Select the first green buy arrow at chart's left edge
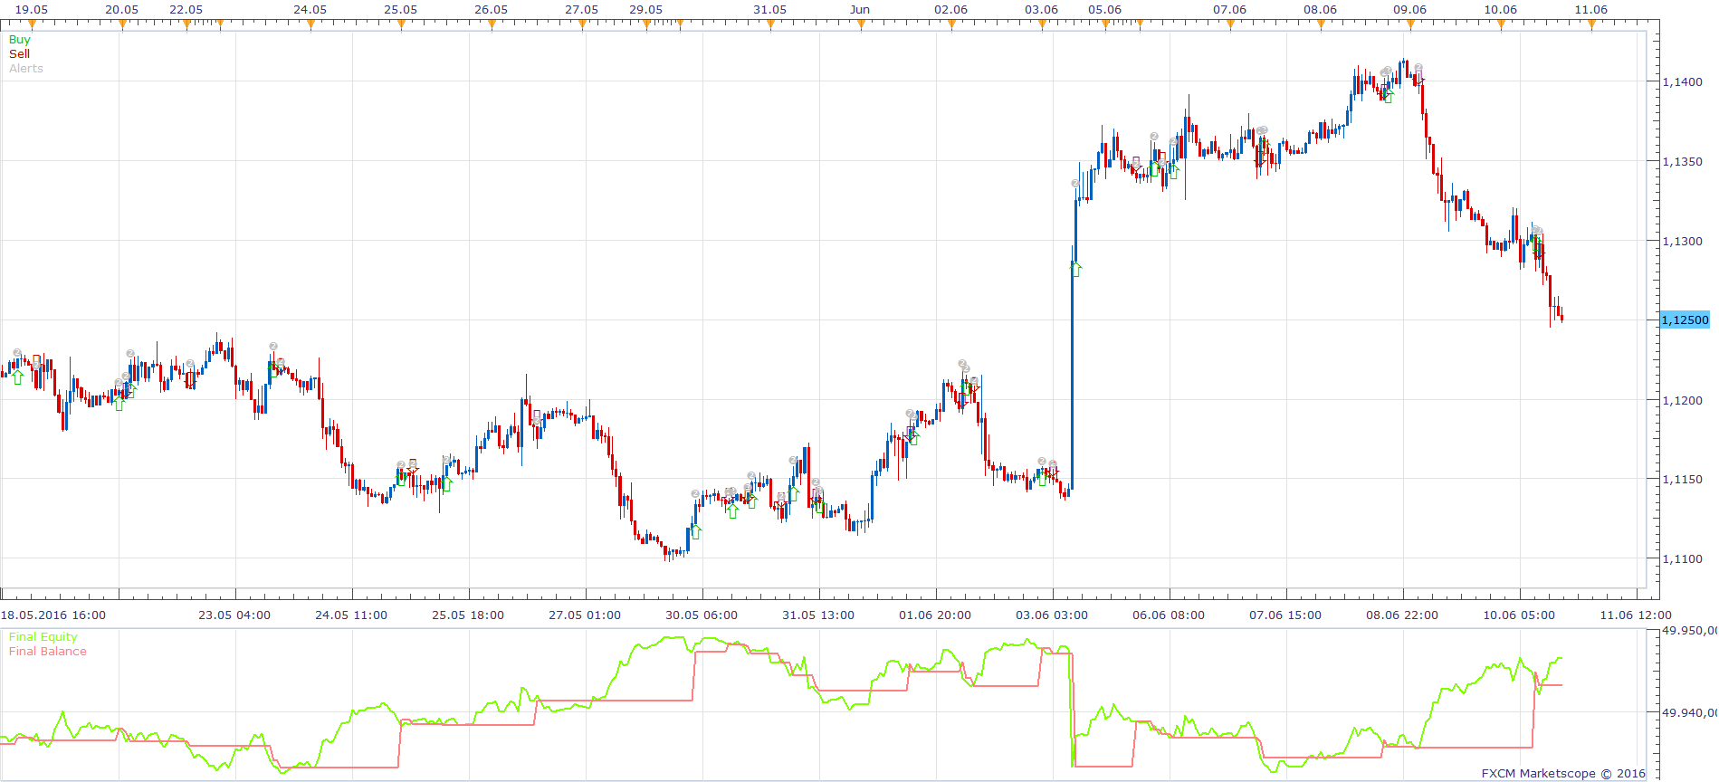The width and height of the screenshot is (1719, 782). point(17,377)
